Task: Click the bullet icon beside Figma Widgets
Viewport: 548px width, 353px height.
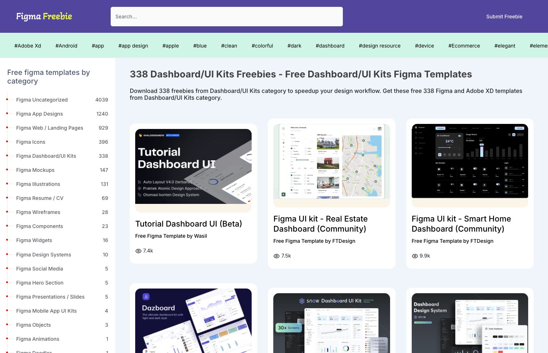Action: click(x=8, y=240)
